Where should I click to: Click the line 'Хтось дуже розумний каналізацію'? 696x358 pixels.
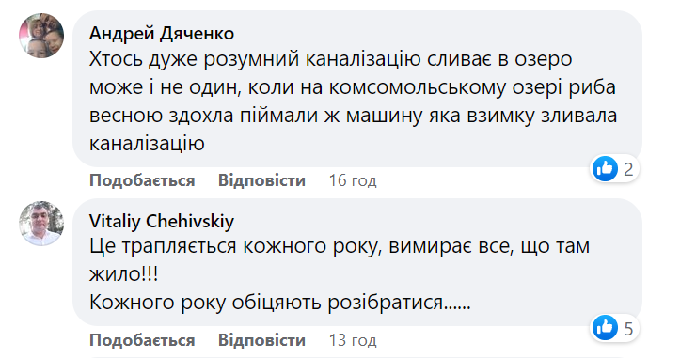click(x=255, y=59)
